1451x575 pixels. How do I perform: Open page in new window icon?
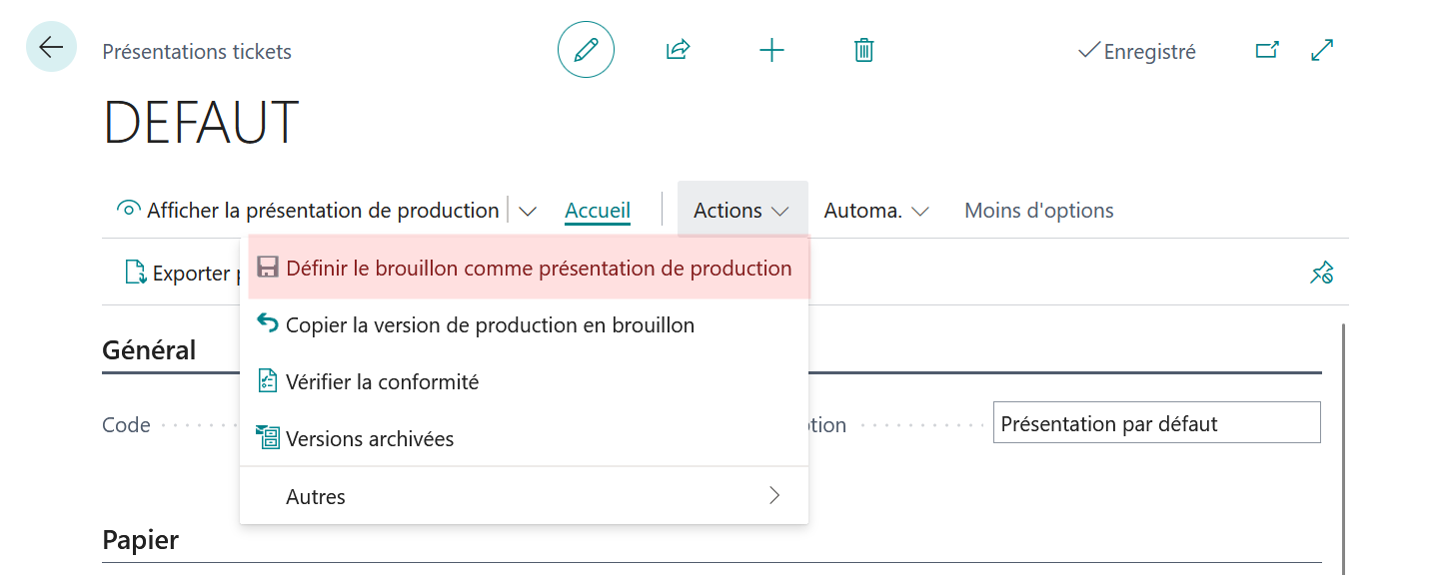coord(1267,50)
